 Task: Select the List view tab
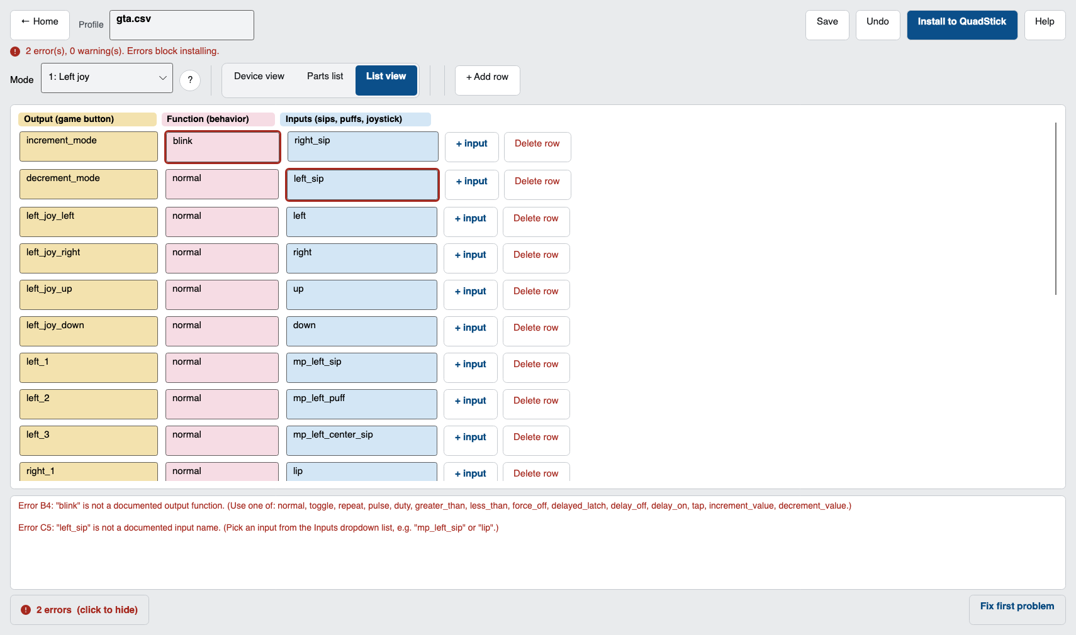coord(386,80)
